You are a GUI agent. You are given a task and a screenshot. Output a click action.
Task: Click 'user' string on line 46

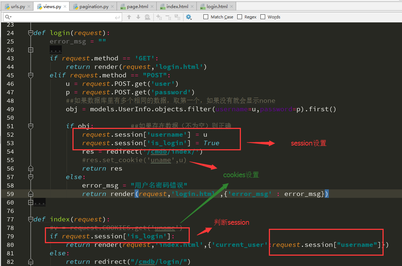tap(163, 84)
